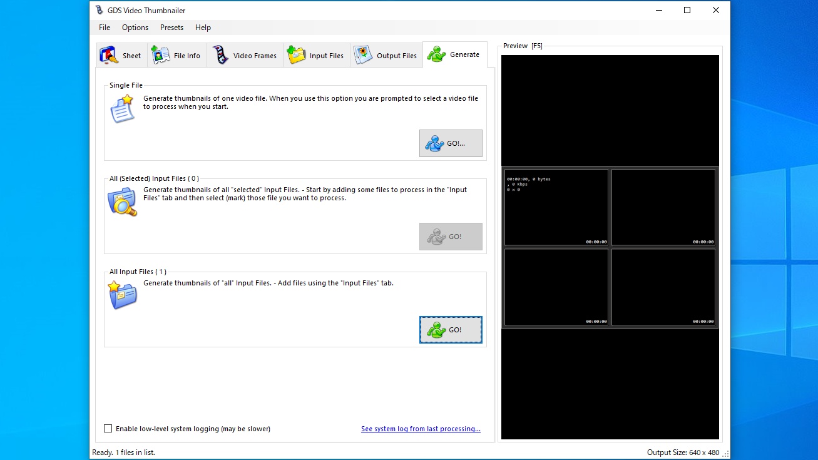Maximize the GDS Video Thumbnailer window
Image resolution: width=818 pixels, height=460 pixels.
click(687, 10)
